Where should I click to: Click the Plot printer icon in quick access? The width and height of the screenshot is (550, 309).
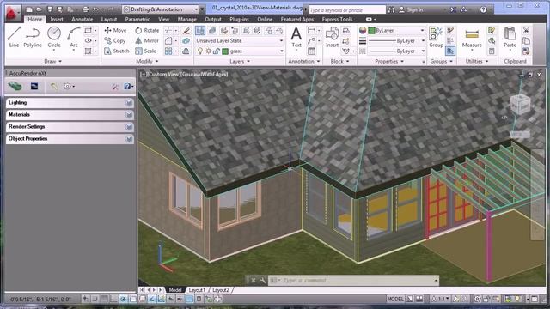[85, 9]
